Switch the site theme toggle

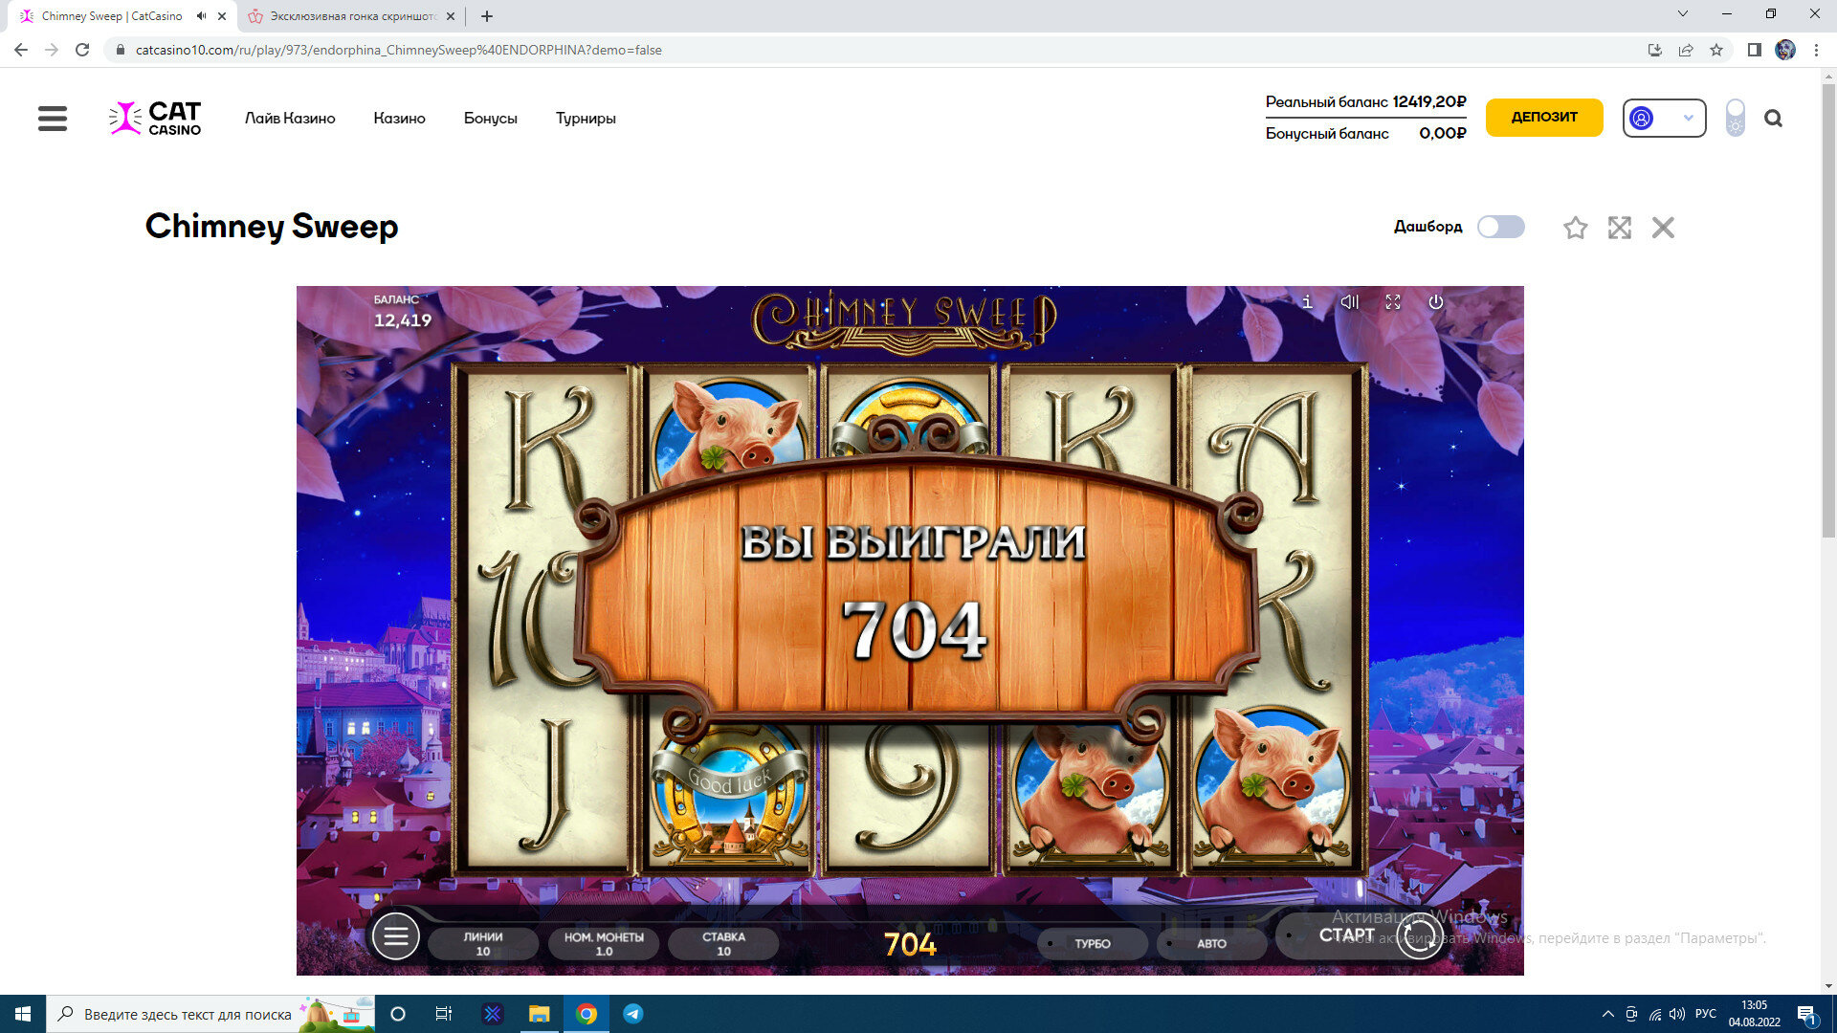point(1735,119)
